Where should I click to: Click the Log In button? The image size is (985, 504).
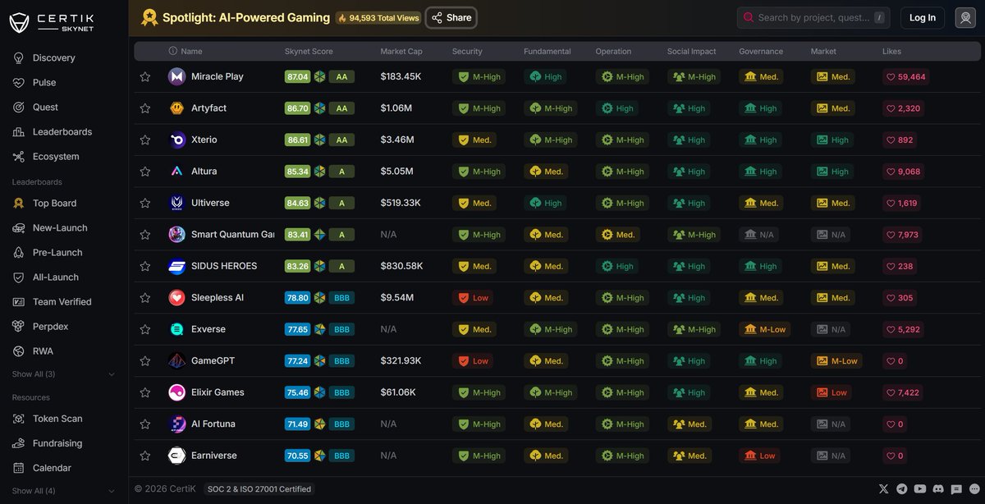pos(923,18)
